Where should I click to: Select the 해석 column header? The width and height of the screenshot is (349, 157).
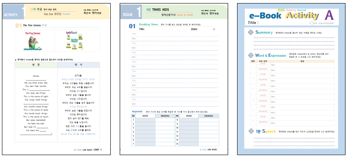[78, 64]
